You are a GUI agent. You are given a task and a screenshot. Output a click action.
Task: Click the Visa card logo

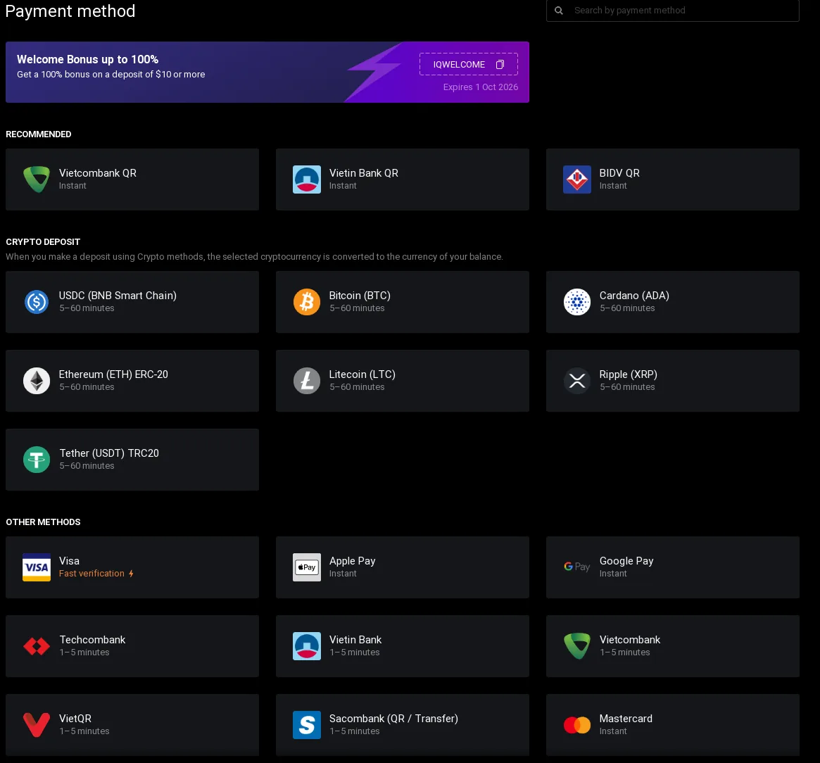tap(37, 567)
